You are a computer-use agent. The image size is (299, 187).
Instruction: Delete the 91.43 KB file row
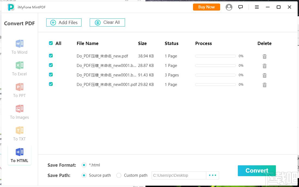264,75
